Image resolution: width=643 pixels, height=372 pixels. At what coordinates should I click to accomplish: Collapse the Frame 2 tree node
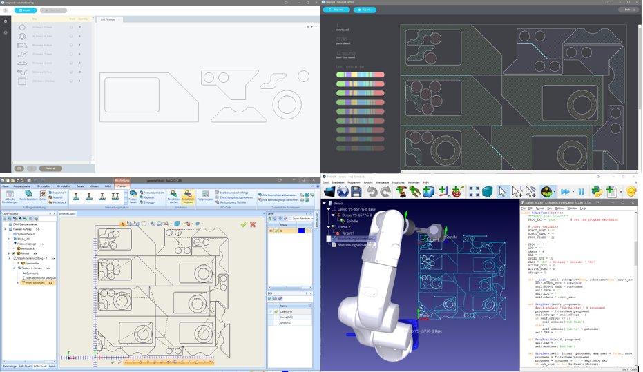(x=329, y=226)
